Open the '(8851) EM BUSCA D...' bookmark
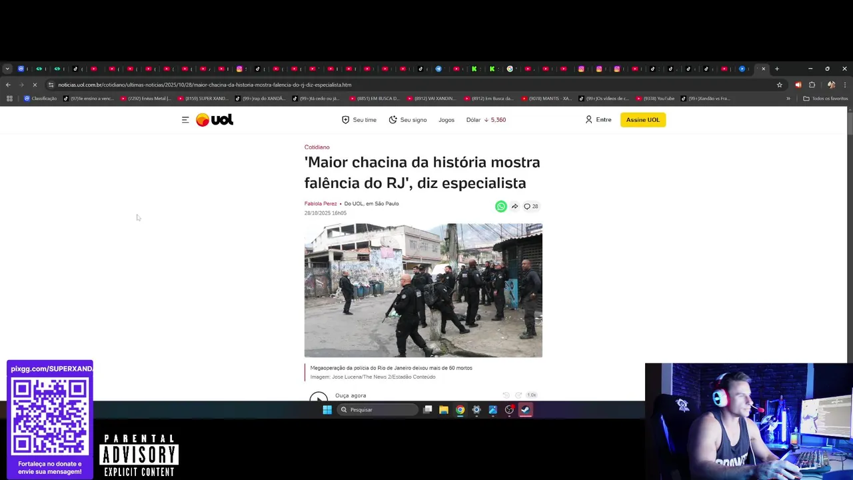The width and height of the screenshot is (853, 480). pyautogui.click(x=375, y=99)
